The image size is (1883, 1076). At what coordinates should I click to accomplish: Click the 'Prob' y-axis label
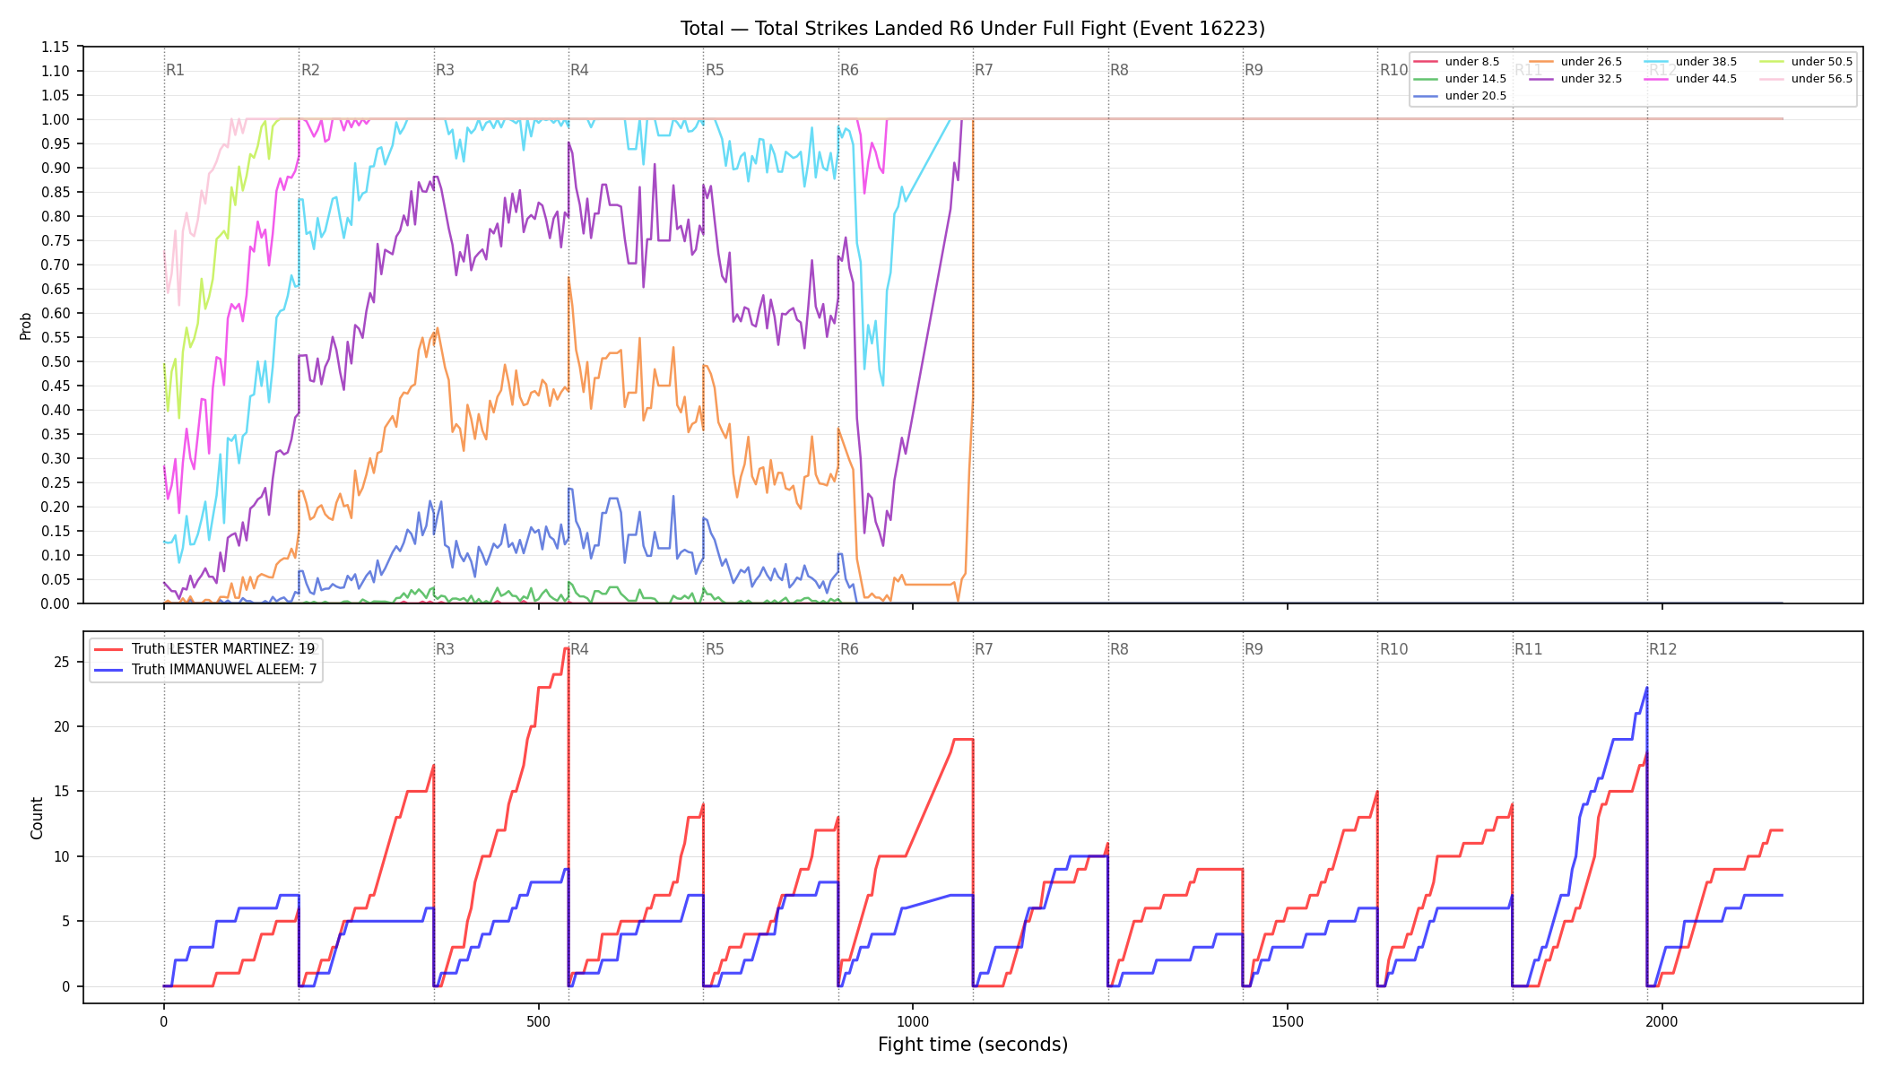26,325
